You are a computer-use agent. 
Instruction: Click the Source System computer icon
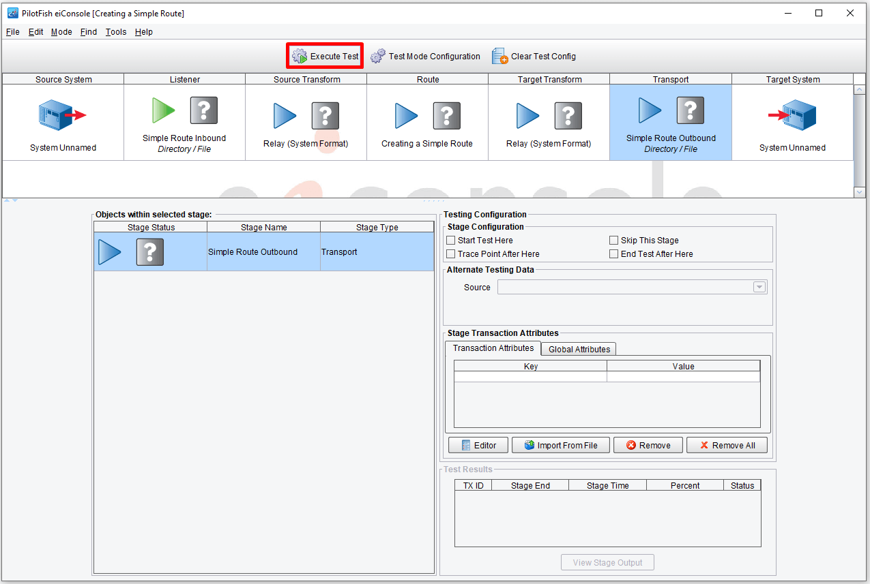point(63,115)
